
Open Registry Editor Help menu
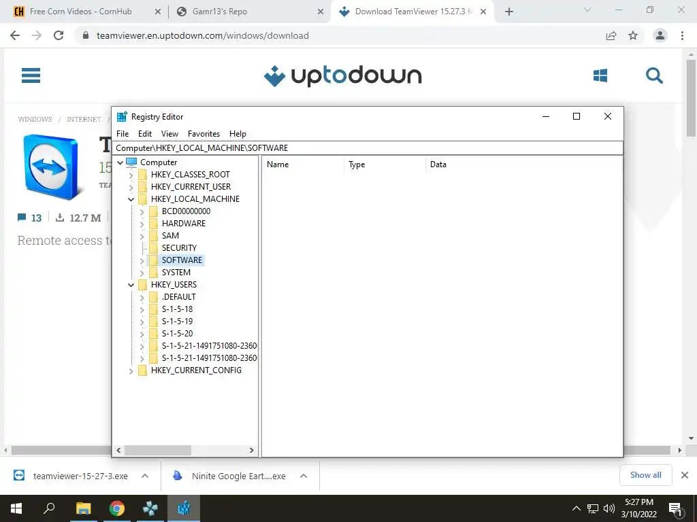pos(238,134)
